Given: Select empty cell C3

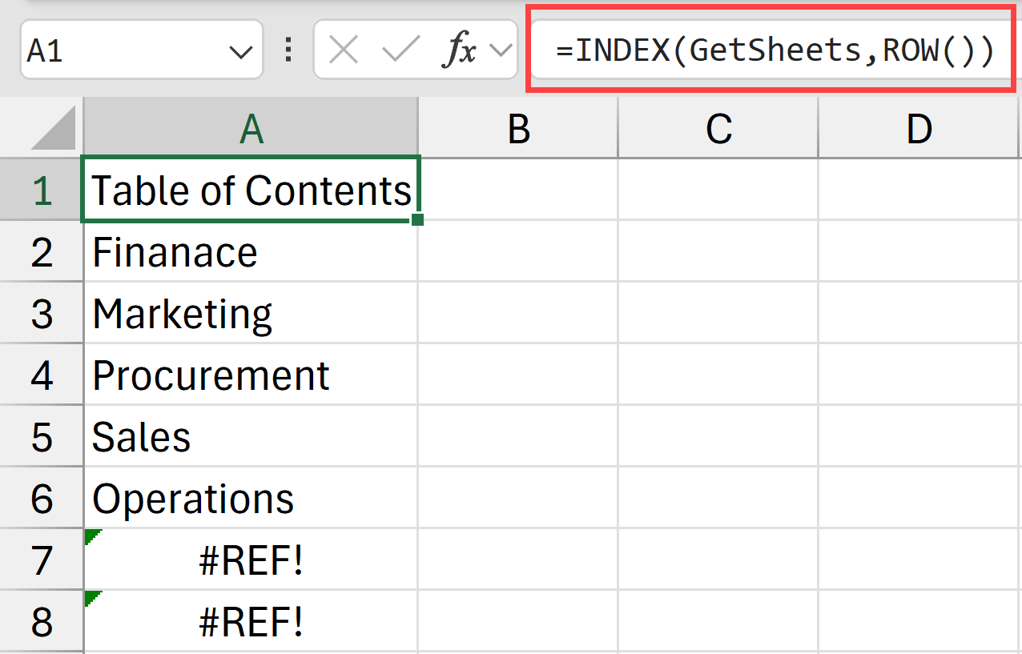Looking at the screenshot, I should (718, 313).
